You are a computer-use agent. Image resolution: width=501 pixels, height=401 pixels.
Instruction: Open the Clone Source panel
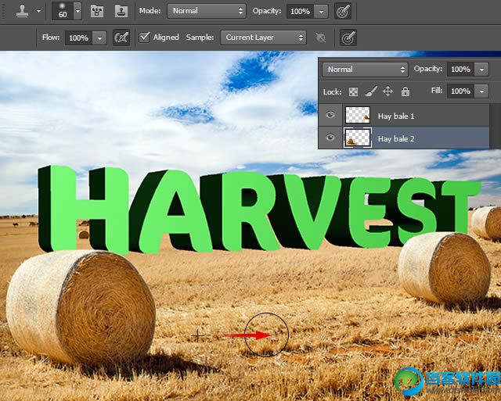tap(121, 12)
